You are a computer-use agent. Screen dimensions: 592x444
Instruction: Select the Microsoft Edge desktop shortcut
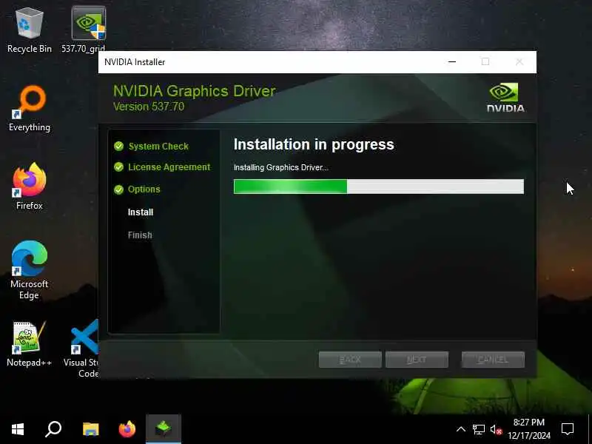[x=30, y=270]
